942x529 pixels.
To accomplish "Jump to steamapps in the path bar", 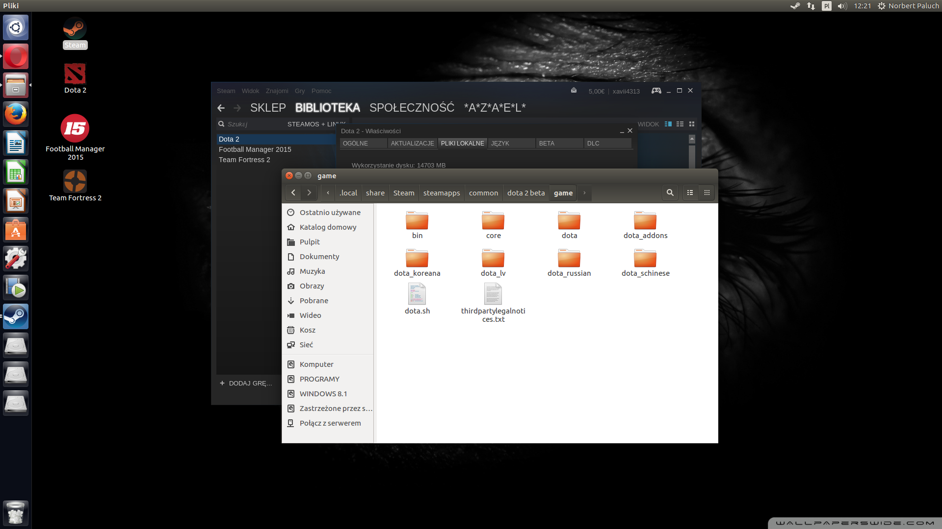I will [442, 192].
